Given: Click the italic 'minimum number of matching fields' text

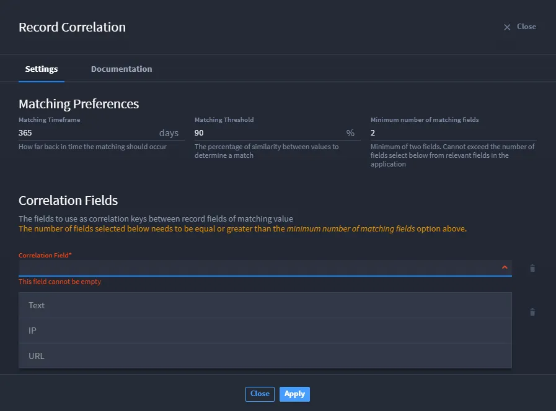Looking at the screenshot, I should [x=351, y=229].
